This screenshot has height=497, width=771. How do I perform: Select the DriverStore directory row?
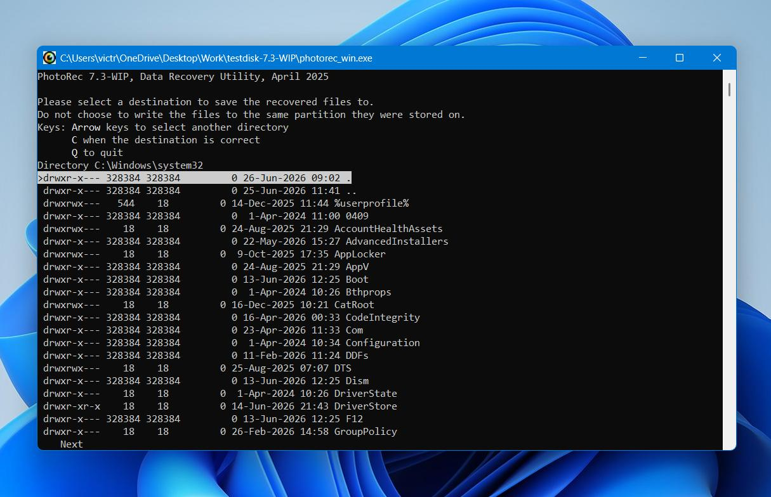pos(220,406)
